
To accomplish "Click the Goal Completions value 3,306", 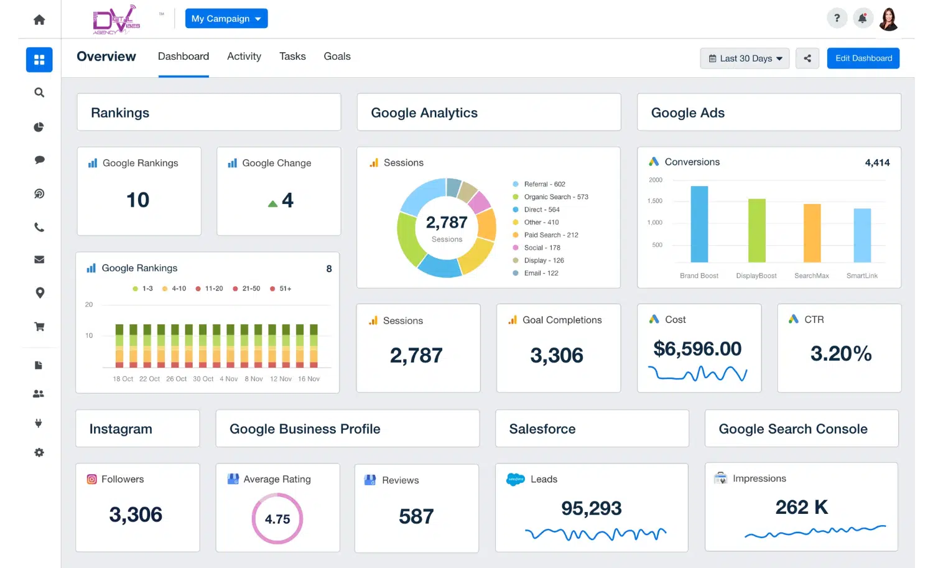I will pos(557,355).
